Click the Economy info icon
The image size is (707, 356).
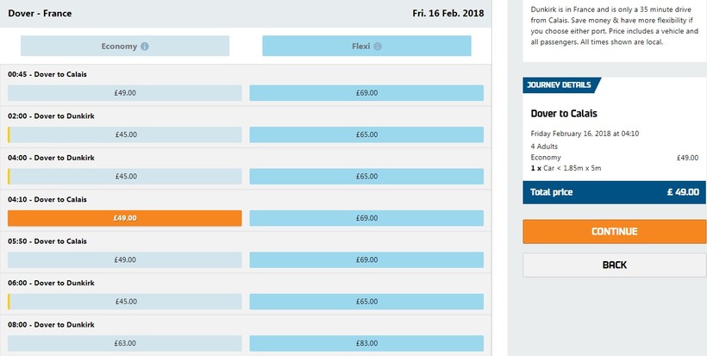(x=145, y=47)
